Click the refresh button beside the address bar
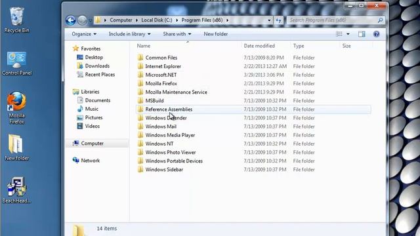Viewport: 420px width, 236px height. [278, 20]
